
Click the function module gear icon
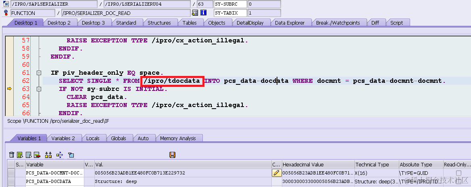pos(6,13)
